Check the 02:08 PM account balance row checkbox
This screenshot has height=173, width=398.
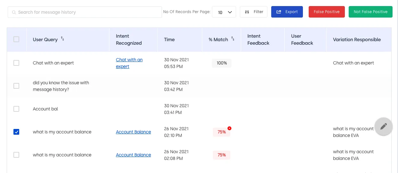click(x=16, y=155)
